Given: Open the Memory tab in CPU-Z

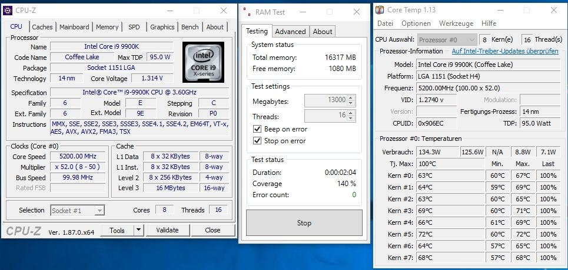Looking at the screenshot, I should pos(107,27).
